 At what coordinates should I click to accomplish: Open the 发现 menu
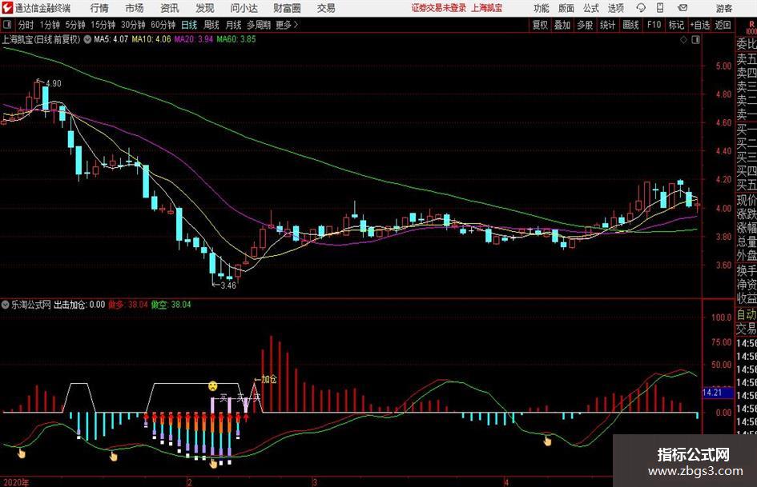(x=205, y=8)
